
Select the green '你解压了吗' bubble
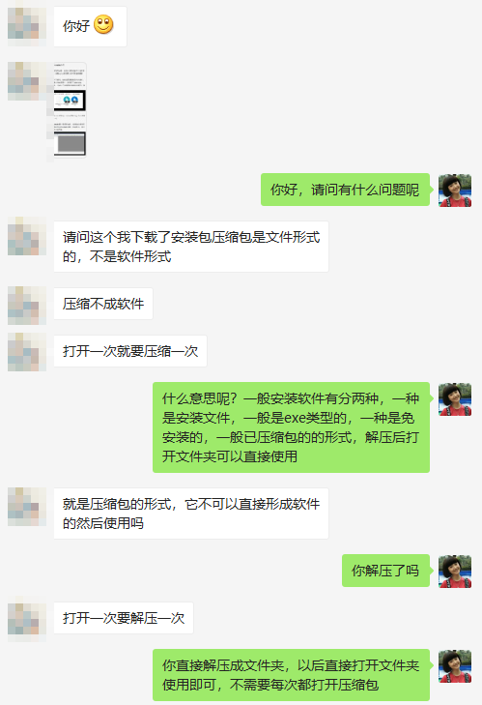coord(385,571)
